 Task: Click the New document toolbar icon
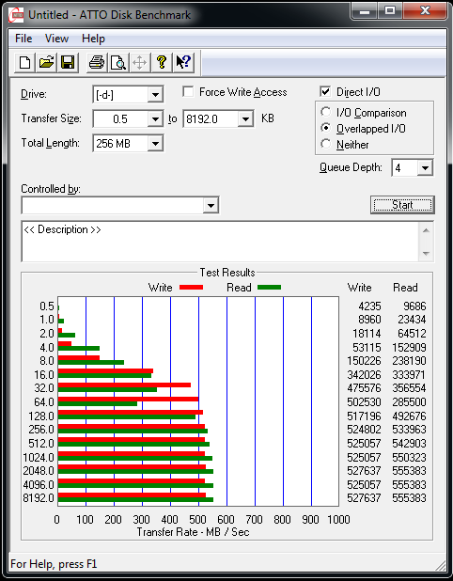(24, 62)
